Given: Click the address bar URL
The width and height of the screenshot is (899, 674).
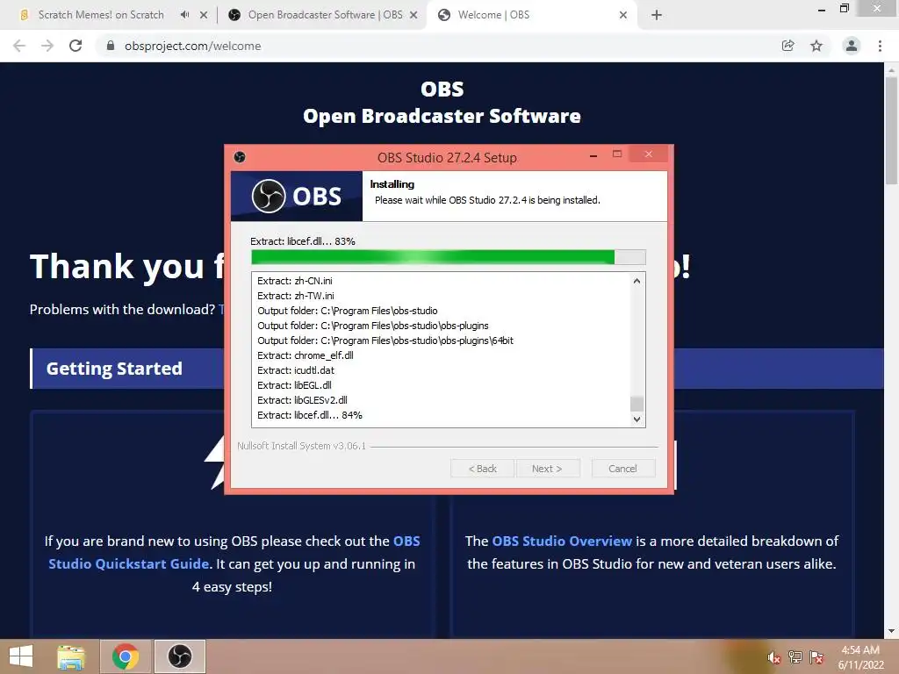Looking at the screenshot, I should pyautogui.click(x=192, y=46).
